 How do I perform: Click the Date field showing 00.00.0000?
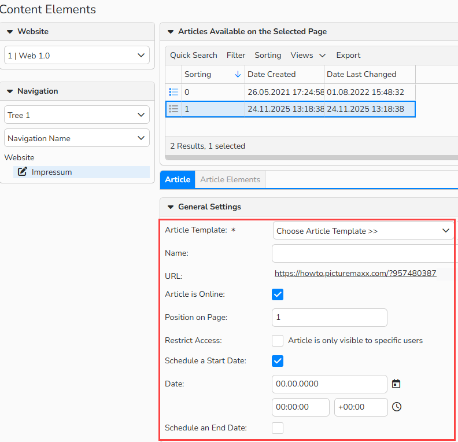point(330,384)
